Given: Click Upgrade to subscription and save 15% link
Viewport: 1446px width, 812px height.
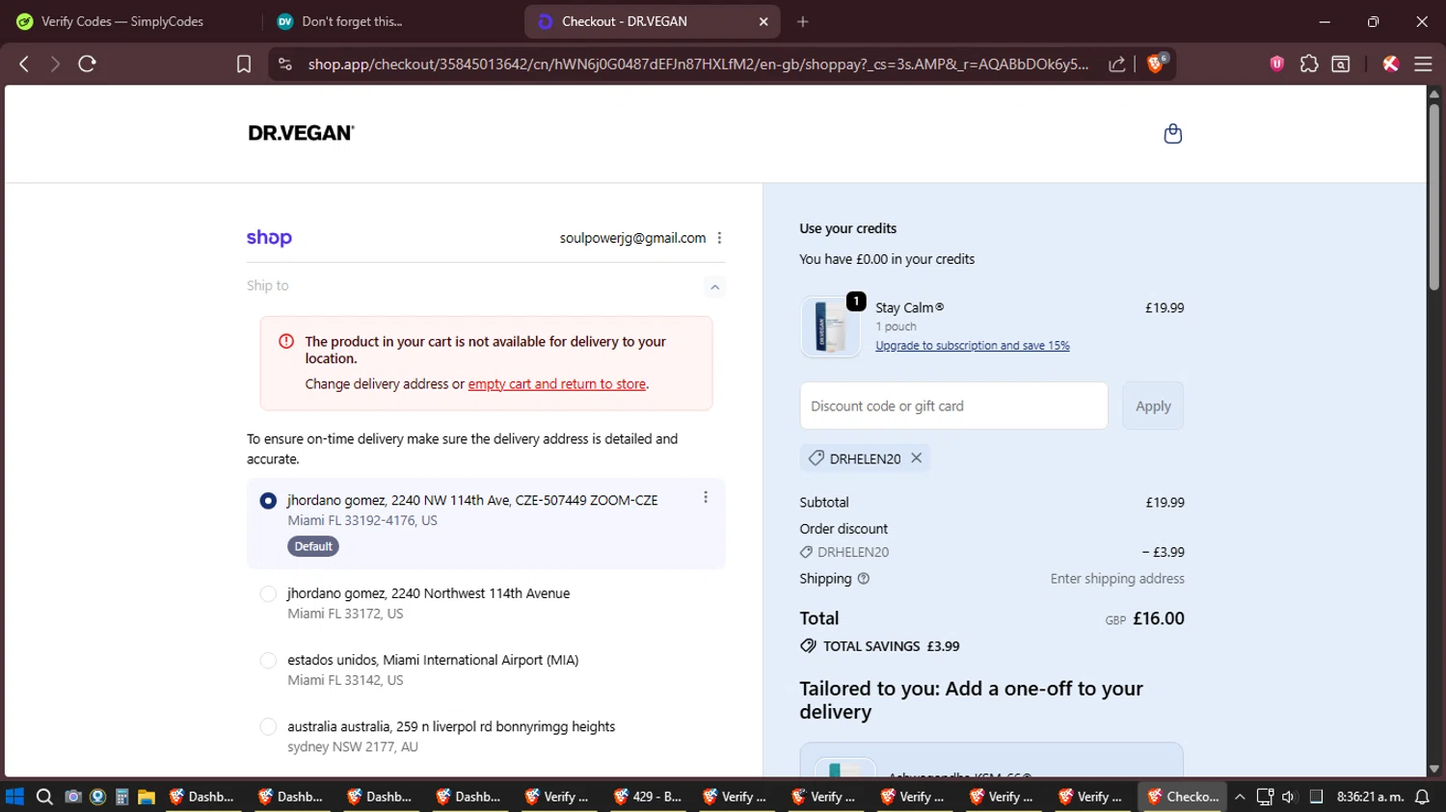Looking at the screenshot, I should point(973,346).
